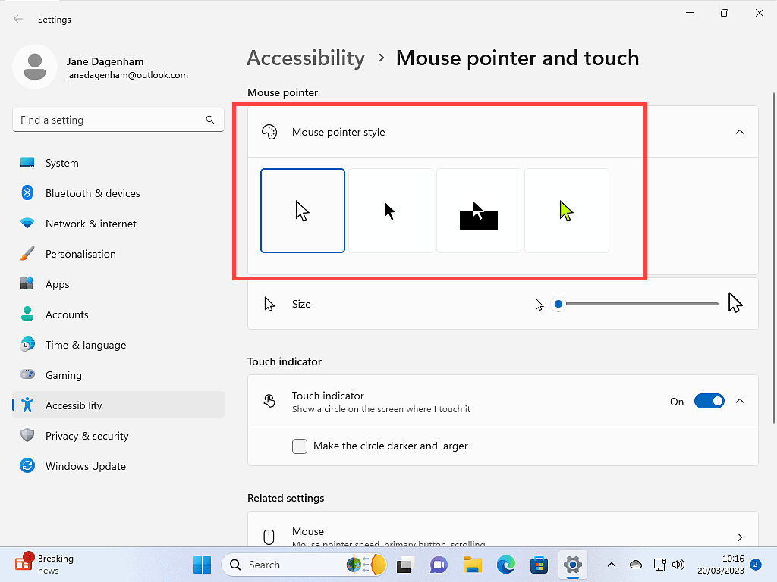Collapse the Mouse pointer style section
The image size is (777, 582).
tap(740, 132)
